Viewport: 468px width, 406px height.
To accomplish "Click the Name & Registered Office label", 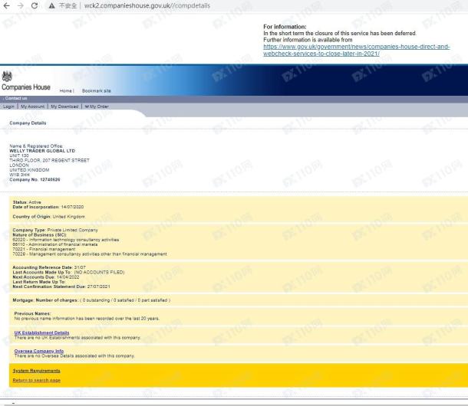I will click(x=36, y=146).
